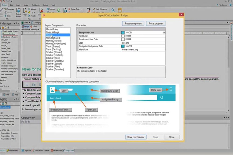Click the Snippet icon in the ribbon
Viewport: 233px width, 155px height.
click(32, 9)
